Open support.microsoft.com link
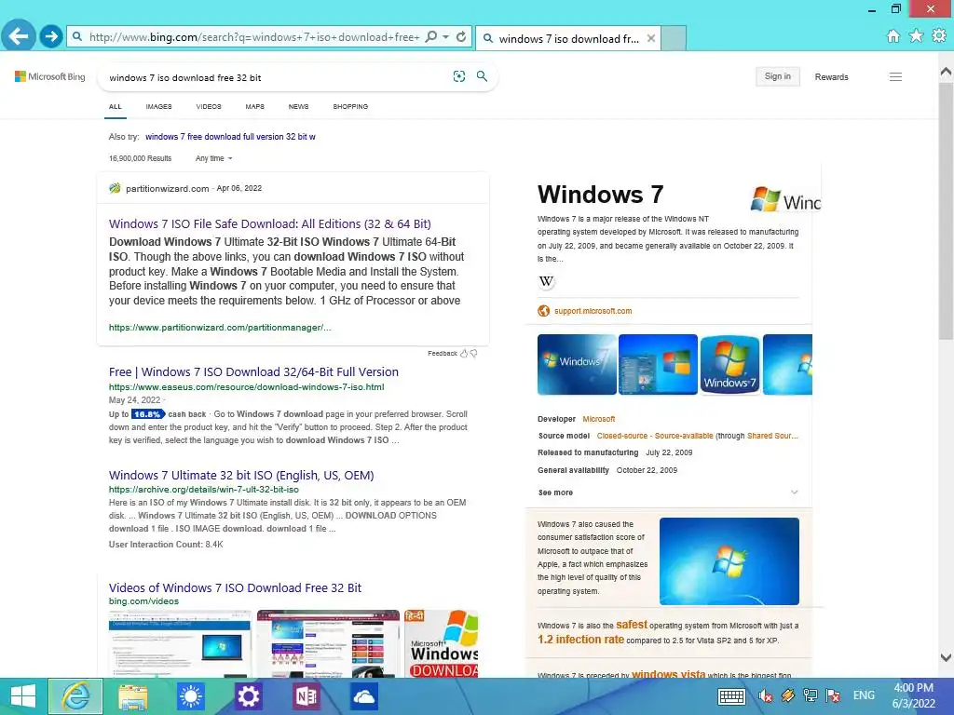The image size is (954, 715). point(593,311)
